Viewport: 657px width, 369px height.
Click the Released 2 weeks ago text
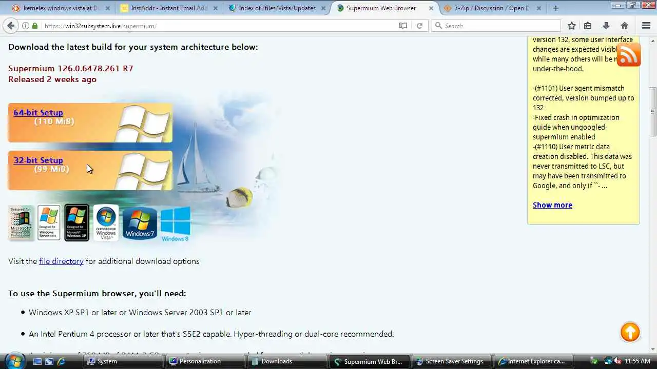[52, 79]
